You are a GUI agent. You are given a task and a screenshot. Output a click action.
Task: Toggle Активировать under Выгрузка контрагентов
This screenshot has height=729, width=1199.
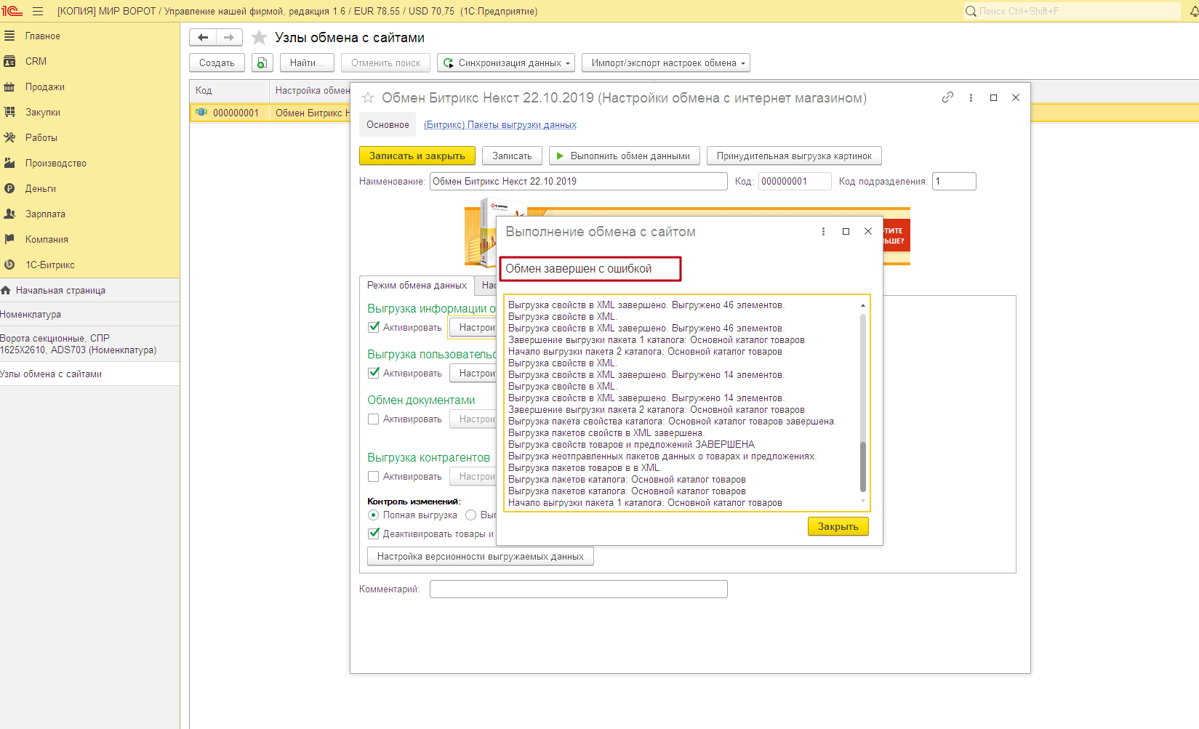click(374, 476)
